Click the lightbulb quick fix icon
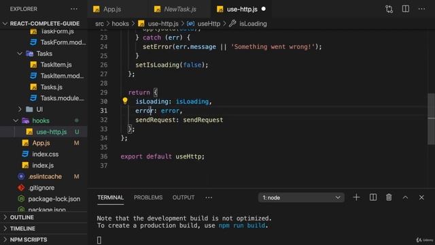Image resolution: width=435 pixels, height=245 pixels. click(125, 101)
